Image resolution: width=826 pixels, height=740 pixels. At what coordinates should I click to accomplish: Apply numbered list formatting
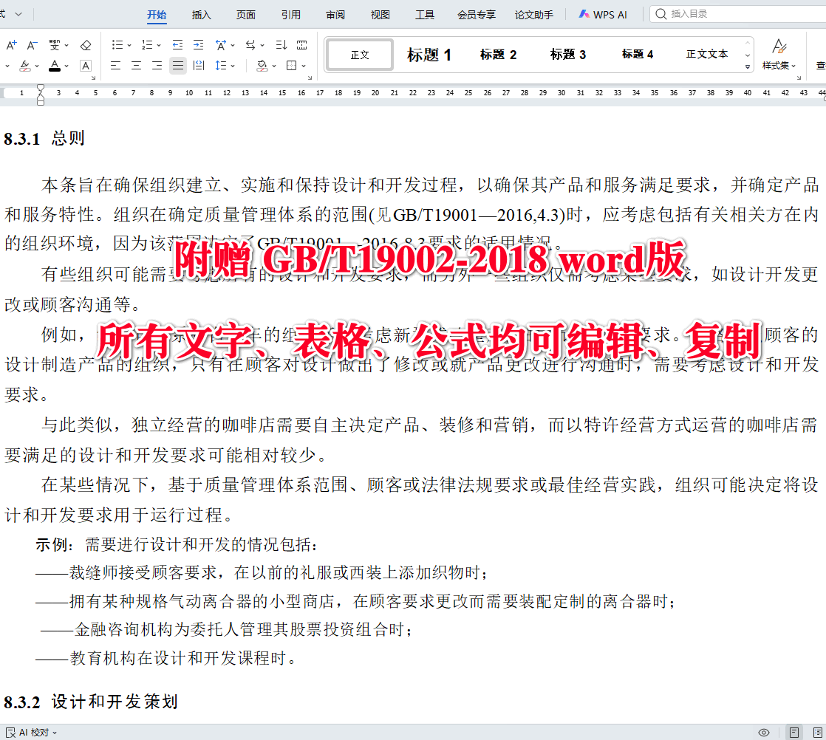147,45
